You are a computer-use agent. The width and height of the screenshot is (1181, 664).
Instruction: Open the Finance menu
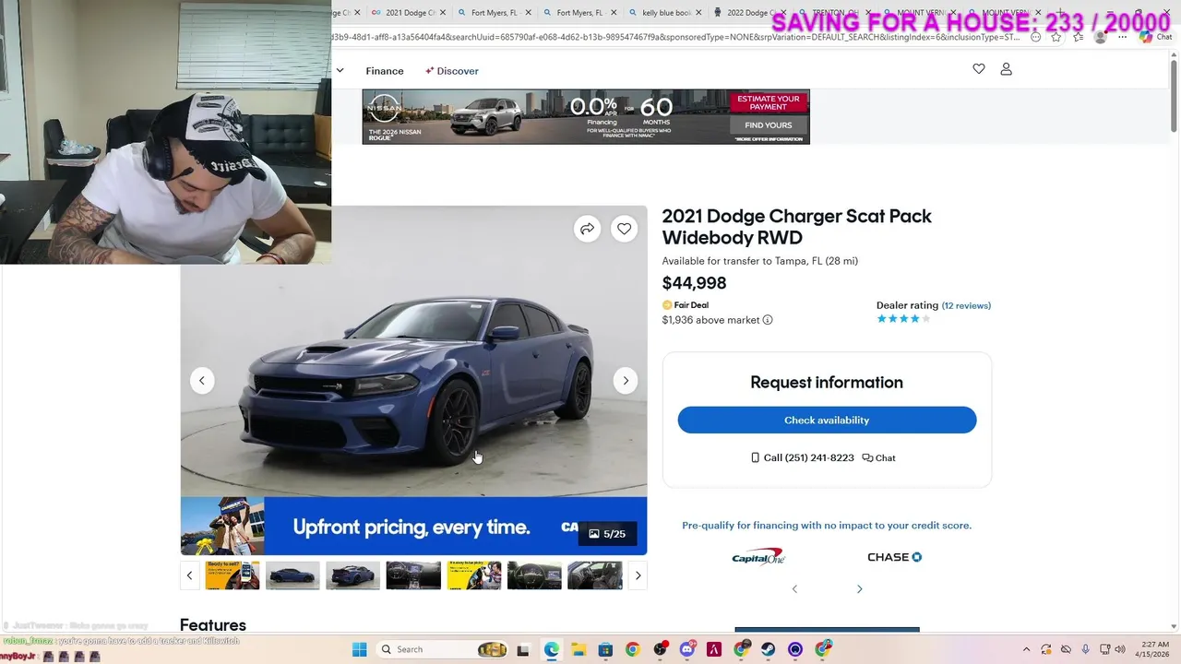(385, 71)
